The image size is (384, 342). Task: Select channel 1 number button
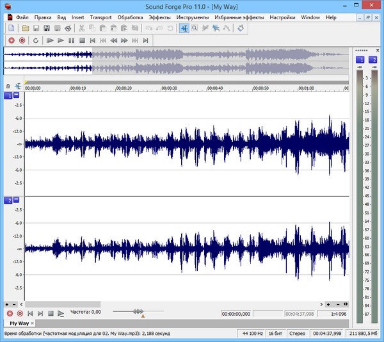(8, 95)
